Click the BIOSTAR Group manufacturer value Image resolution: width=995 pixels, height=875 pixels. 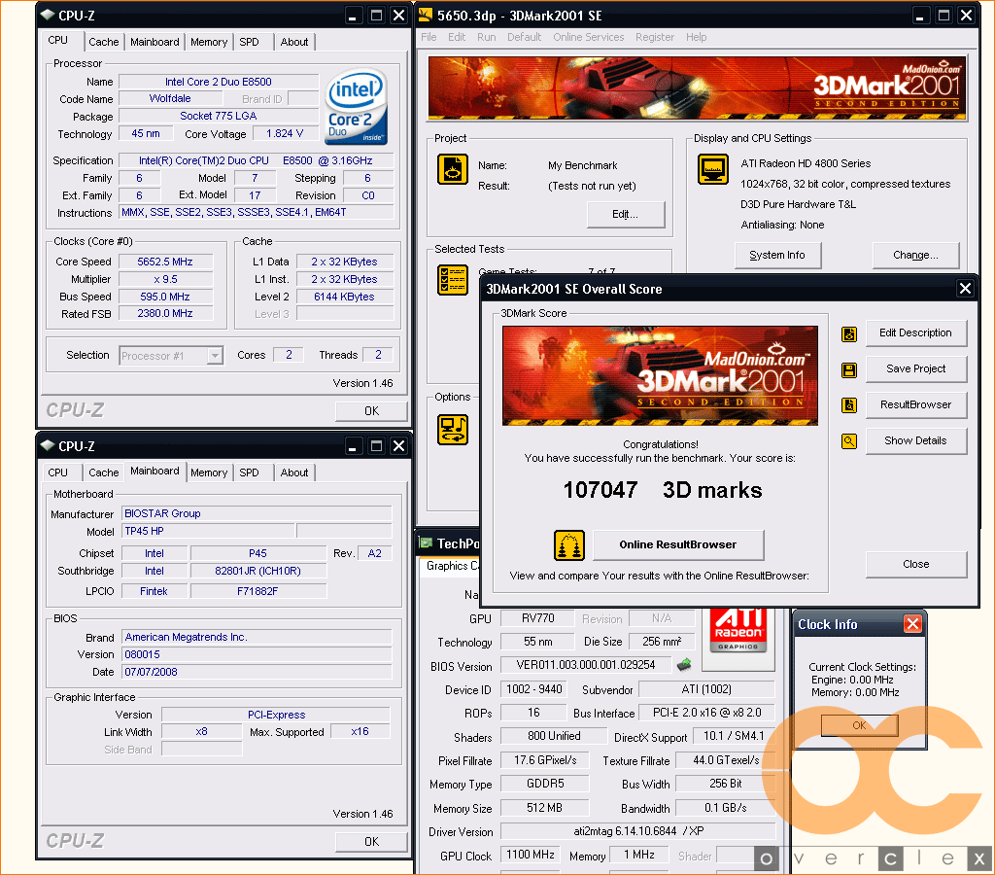257,513
